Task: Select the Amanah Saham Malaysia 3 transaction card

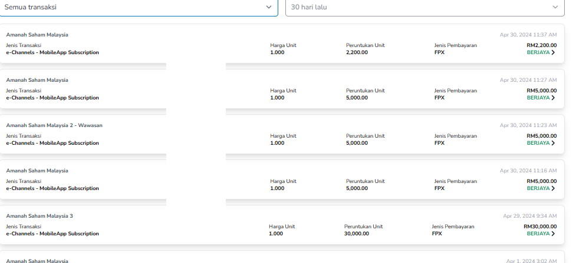Action: pyautogui.click(x=282, y=225)
